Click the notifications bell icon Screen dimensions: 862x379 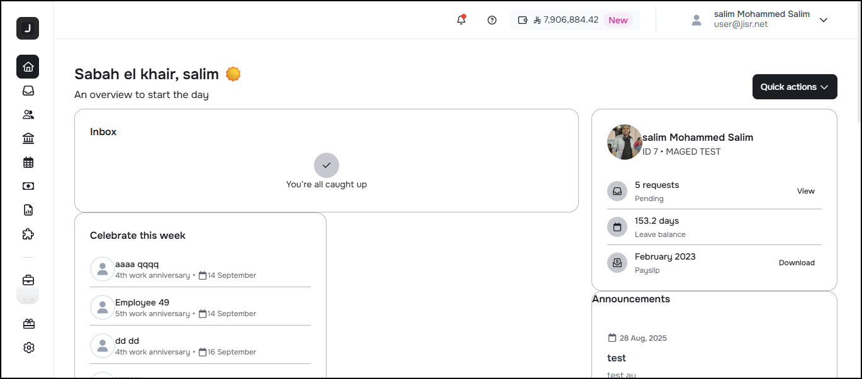point(461,20)
